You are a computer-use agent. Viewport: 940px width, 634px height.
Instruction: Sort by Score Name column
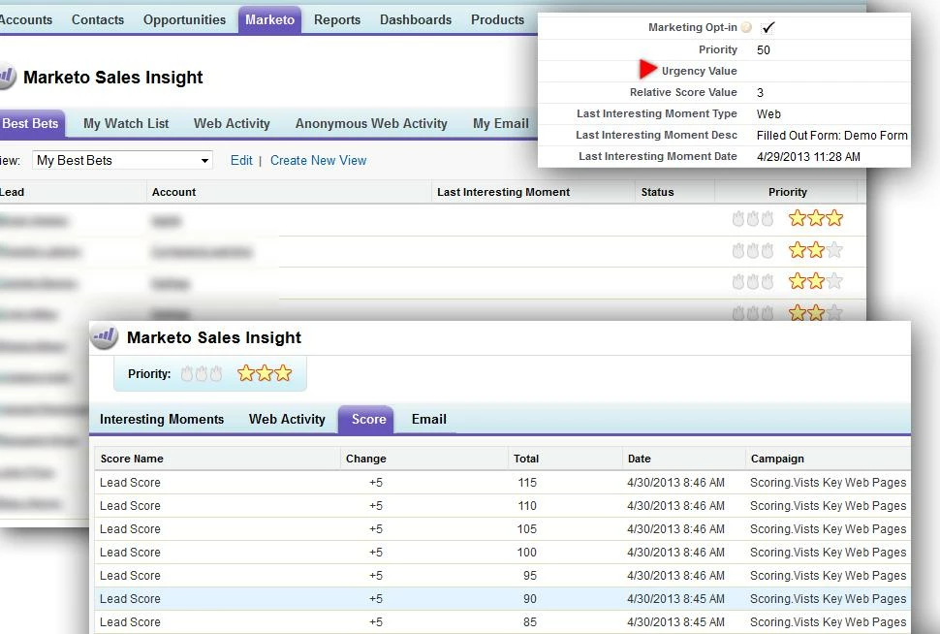click(132, 459)
